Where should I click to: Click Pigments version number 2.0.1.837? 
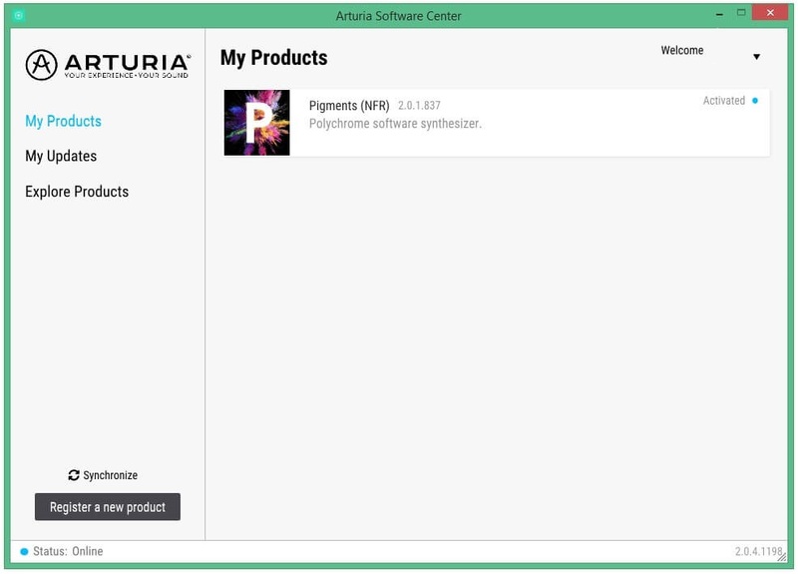[419, 106]
